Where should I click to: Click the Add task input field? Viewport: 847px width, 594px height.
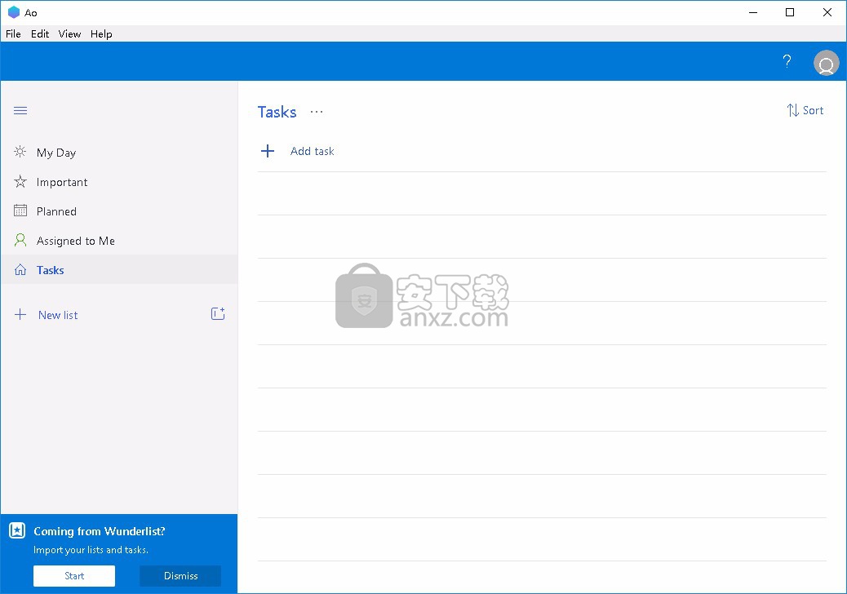542,151
